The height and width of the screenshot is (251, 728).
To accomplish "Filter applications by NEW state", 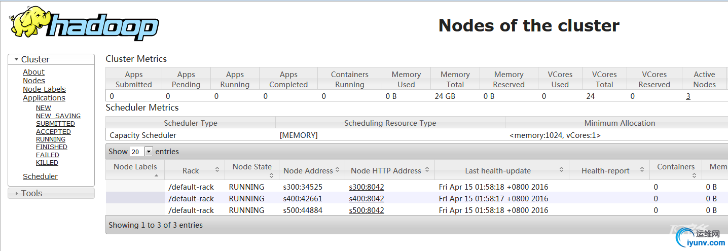I will coord(44,108).
